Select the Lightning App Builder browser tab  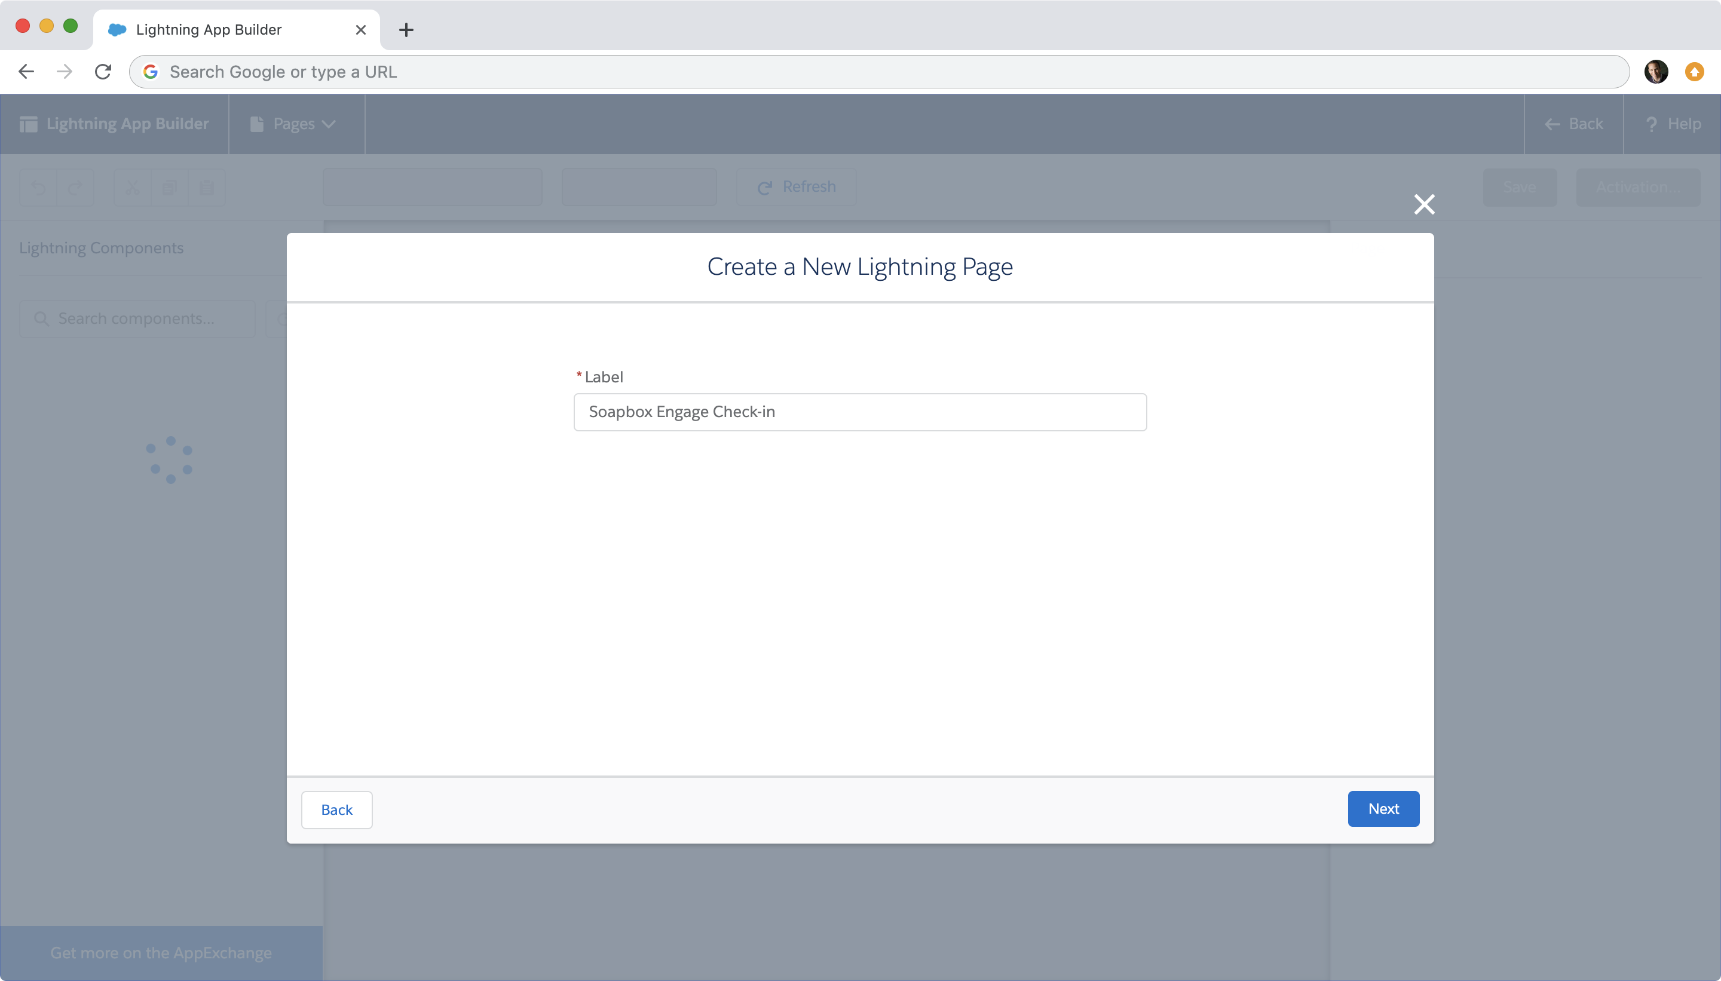point(237,30)
